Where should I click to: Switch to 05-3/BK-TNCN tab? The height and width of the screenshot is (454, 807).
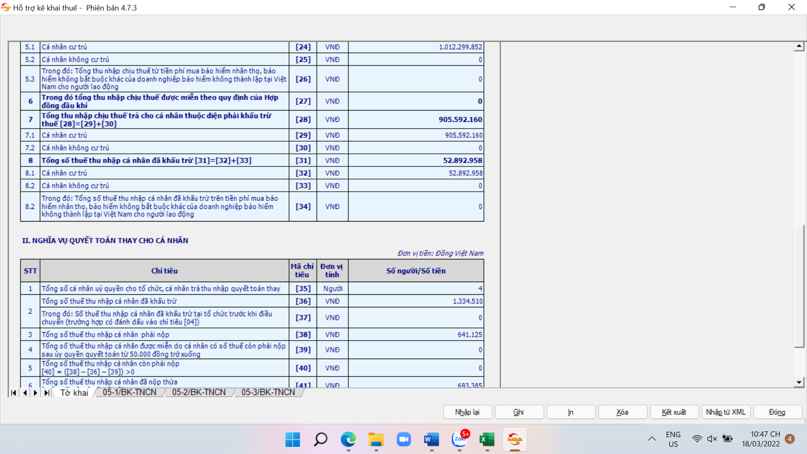pos(268,392)
